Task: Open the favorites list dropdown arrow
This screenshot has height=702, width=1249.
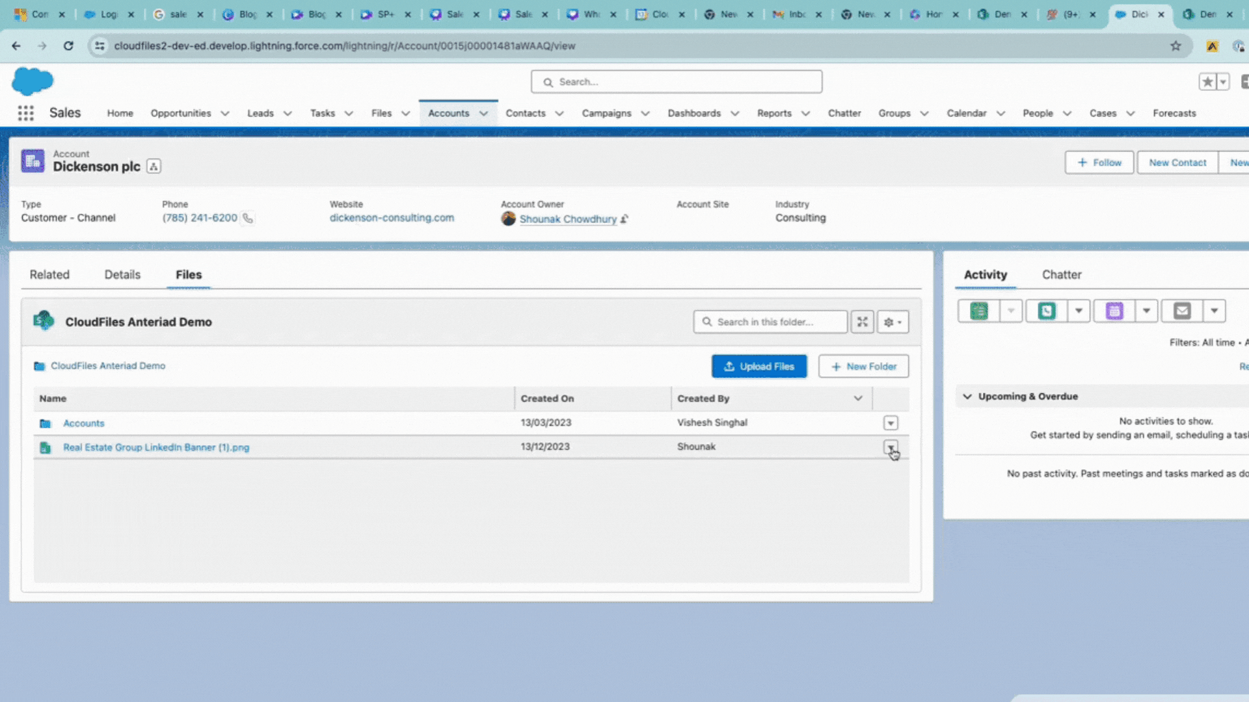Action: point(1223,82)
